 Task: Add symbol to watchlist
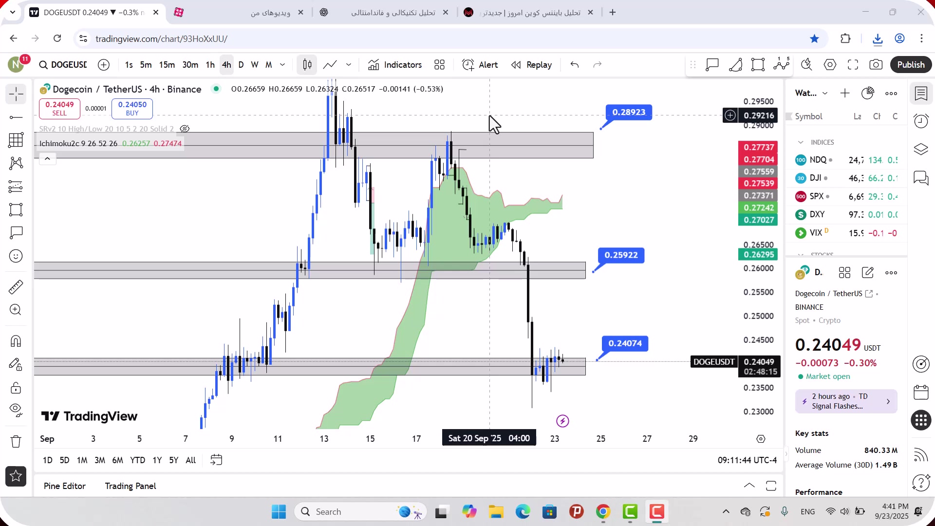pyautogui.click(x=845, y=94)
